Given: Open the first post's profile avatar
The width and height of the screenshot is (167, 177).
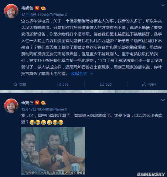Looking at the screenshot, I should tap(11, 11).
